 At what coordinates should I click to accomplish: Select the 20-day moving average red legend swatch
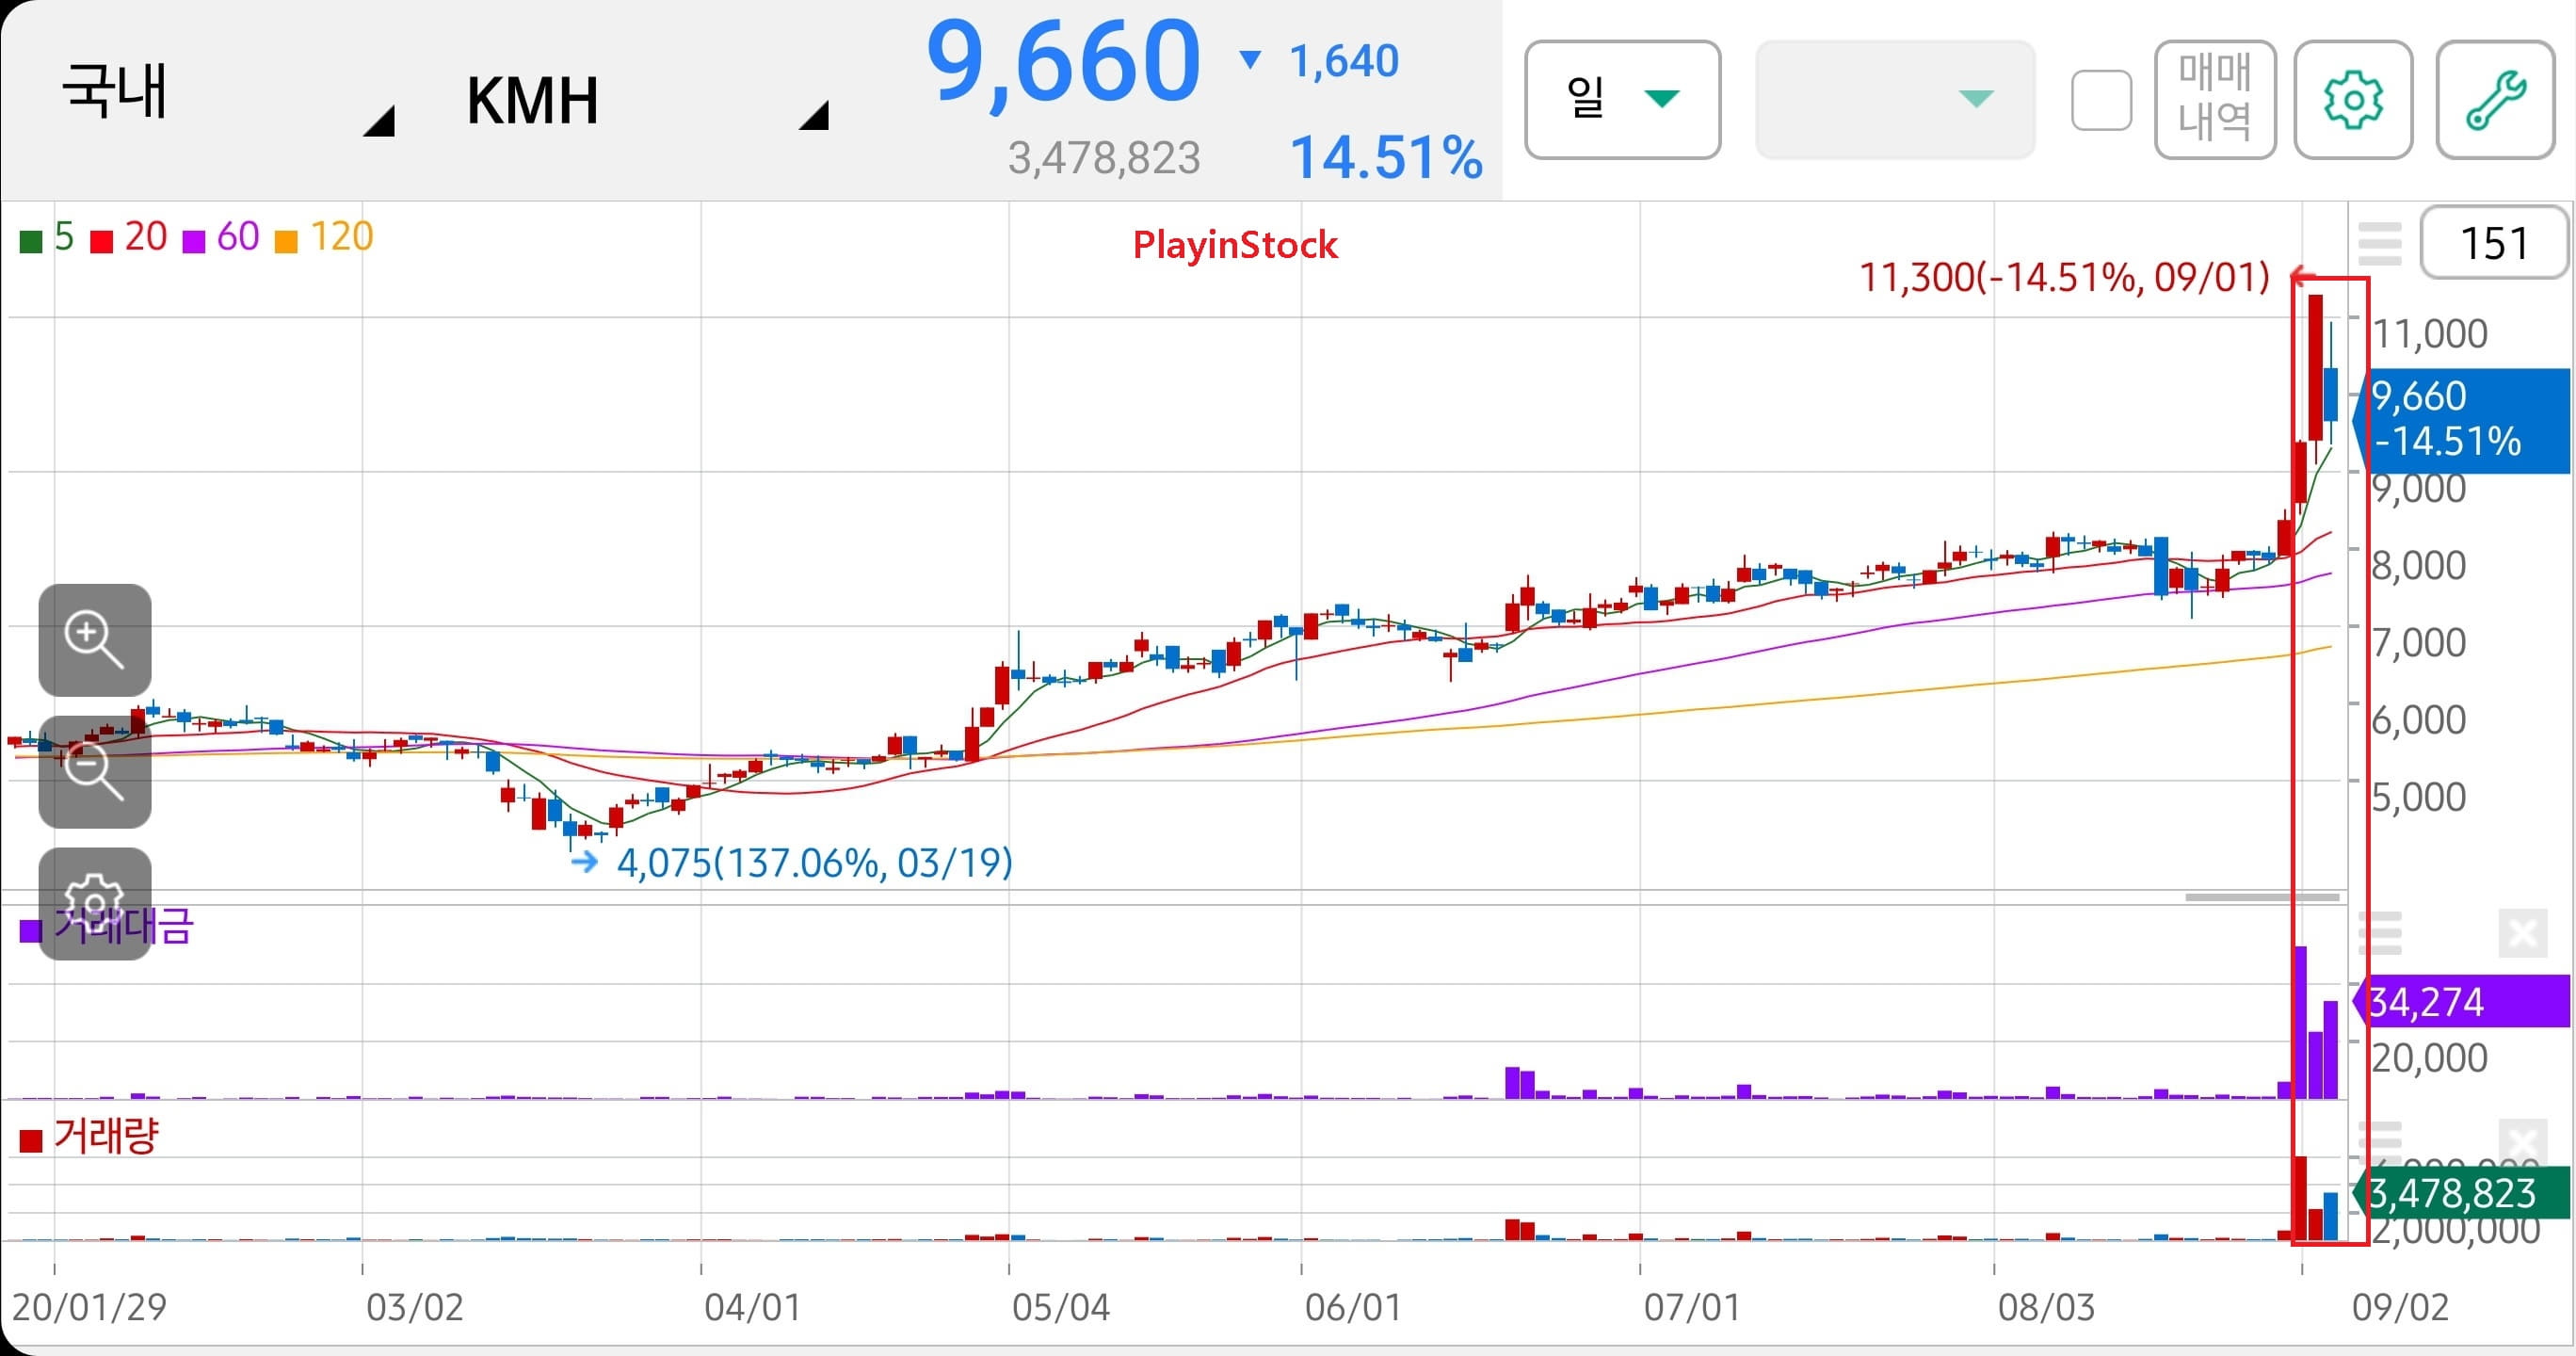tap(102, 241)
